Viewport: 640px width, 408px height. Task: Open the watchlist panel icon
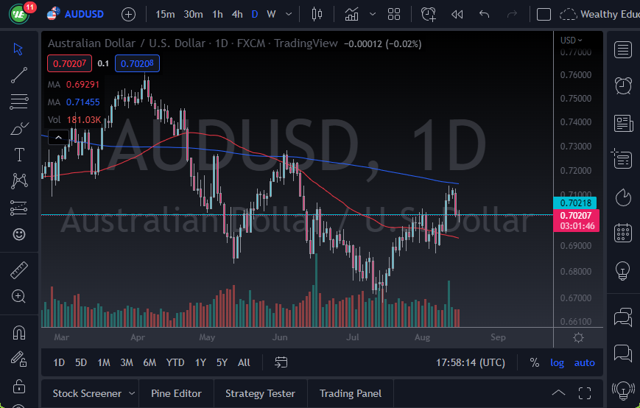[x=623, y=49]
